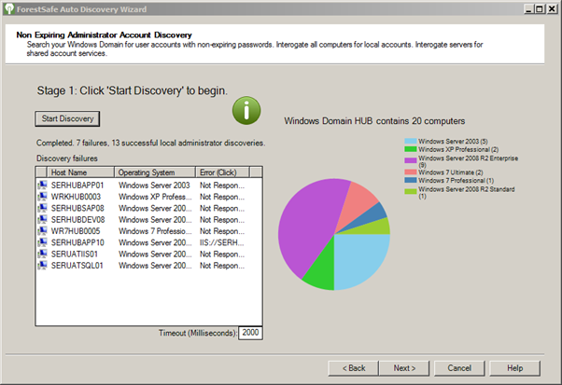Select computer icon for SERHUBAPP01

[x=43, y=185]
